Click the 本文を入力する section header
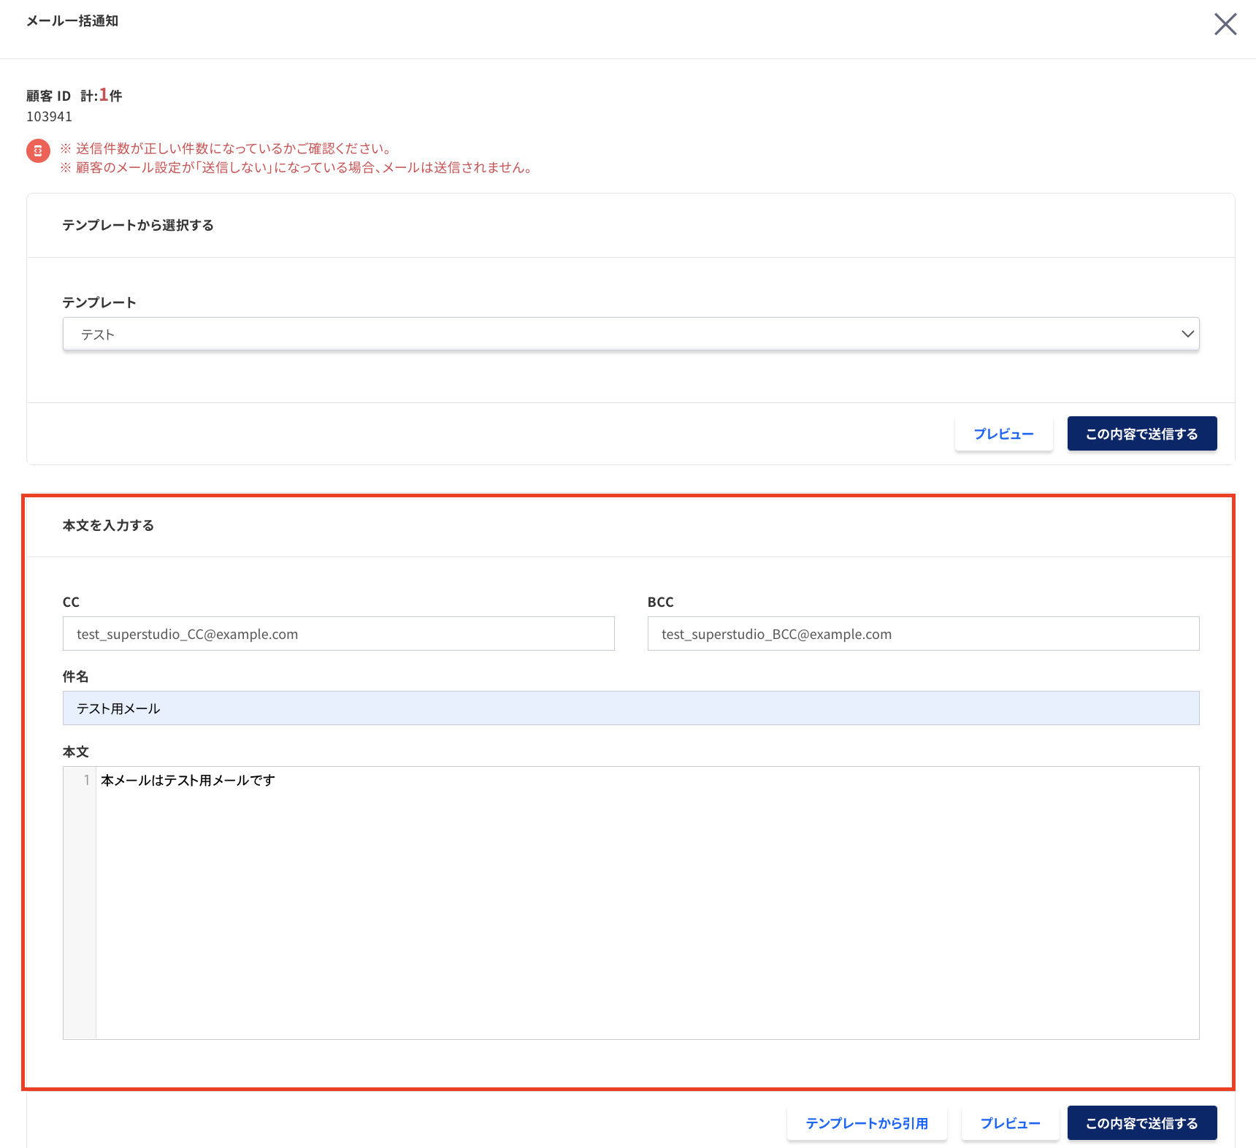The image size is (1256, 1148). pyautogui.click(x=108, y=526)
